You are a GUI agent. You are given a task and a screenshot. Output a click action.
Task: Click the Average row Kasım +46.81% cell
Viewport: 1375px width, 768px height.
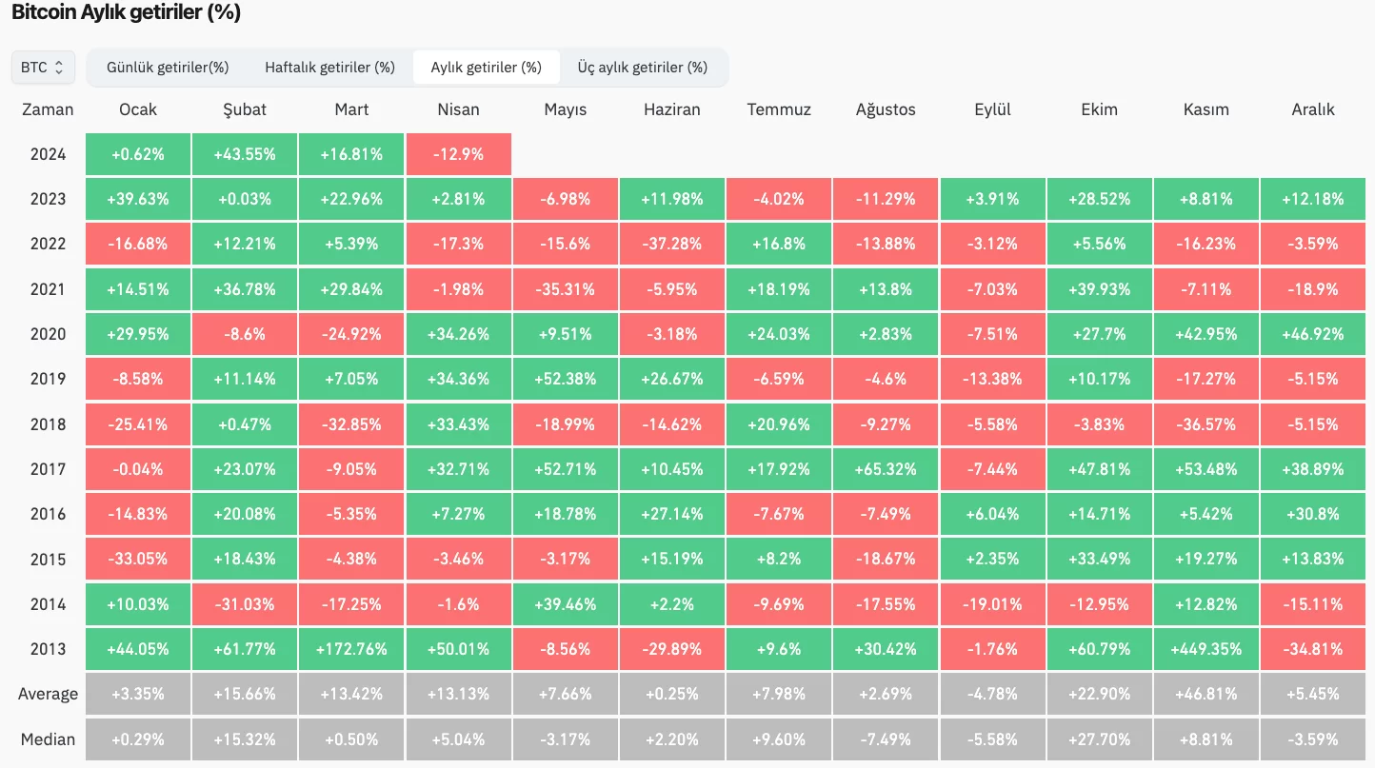pos(1206,694)
